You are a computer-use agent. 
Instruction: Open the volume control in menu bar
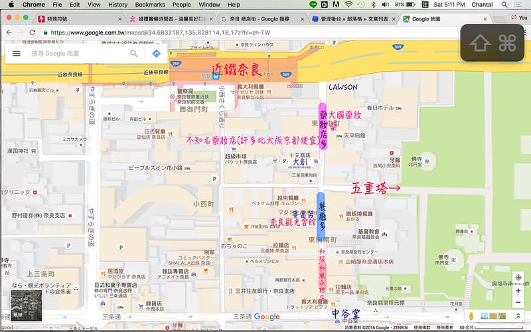click(x=385, y=5)
